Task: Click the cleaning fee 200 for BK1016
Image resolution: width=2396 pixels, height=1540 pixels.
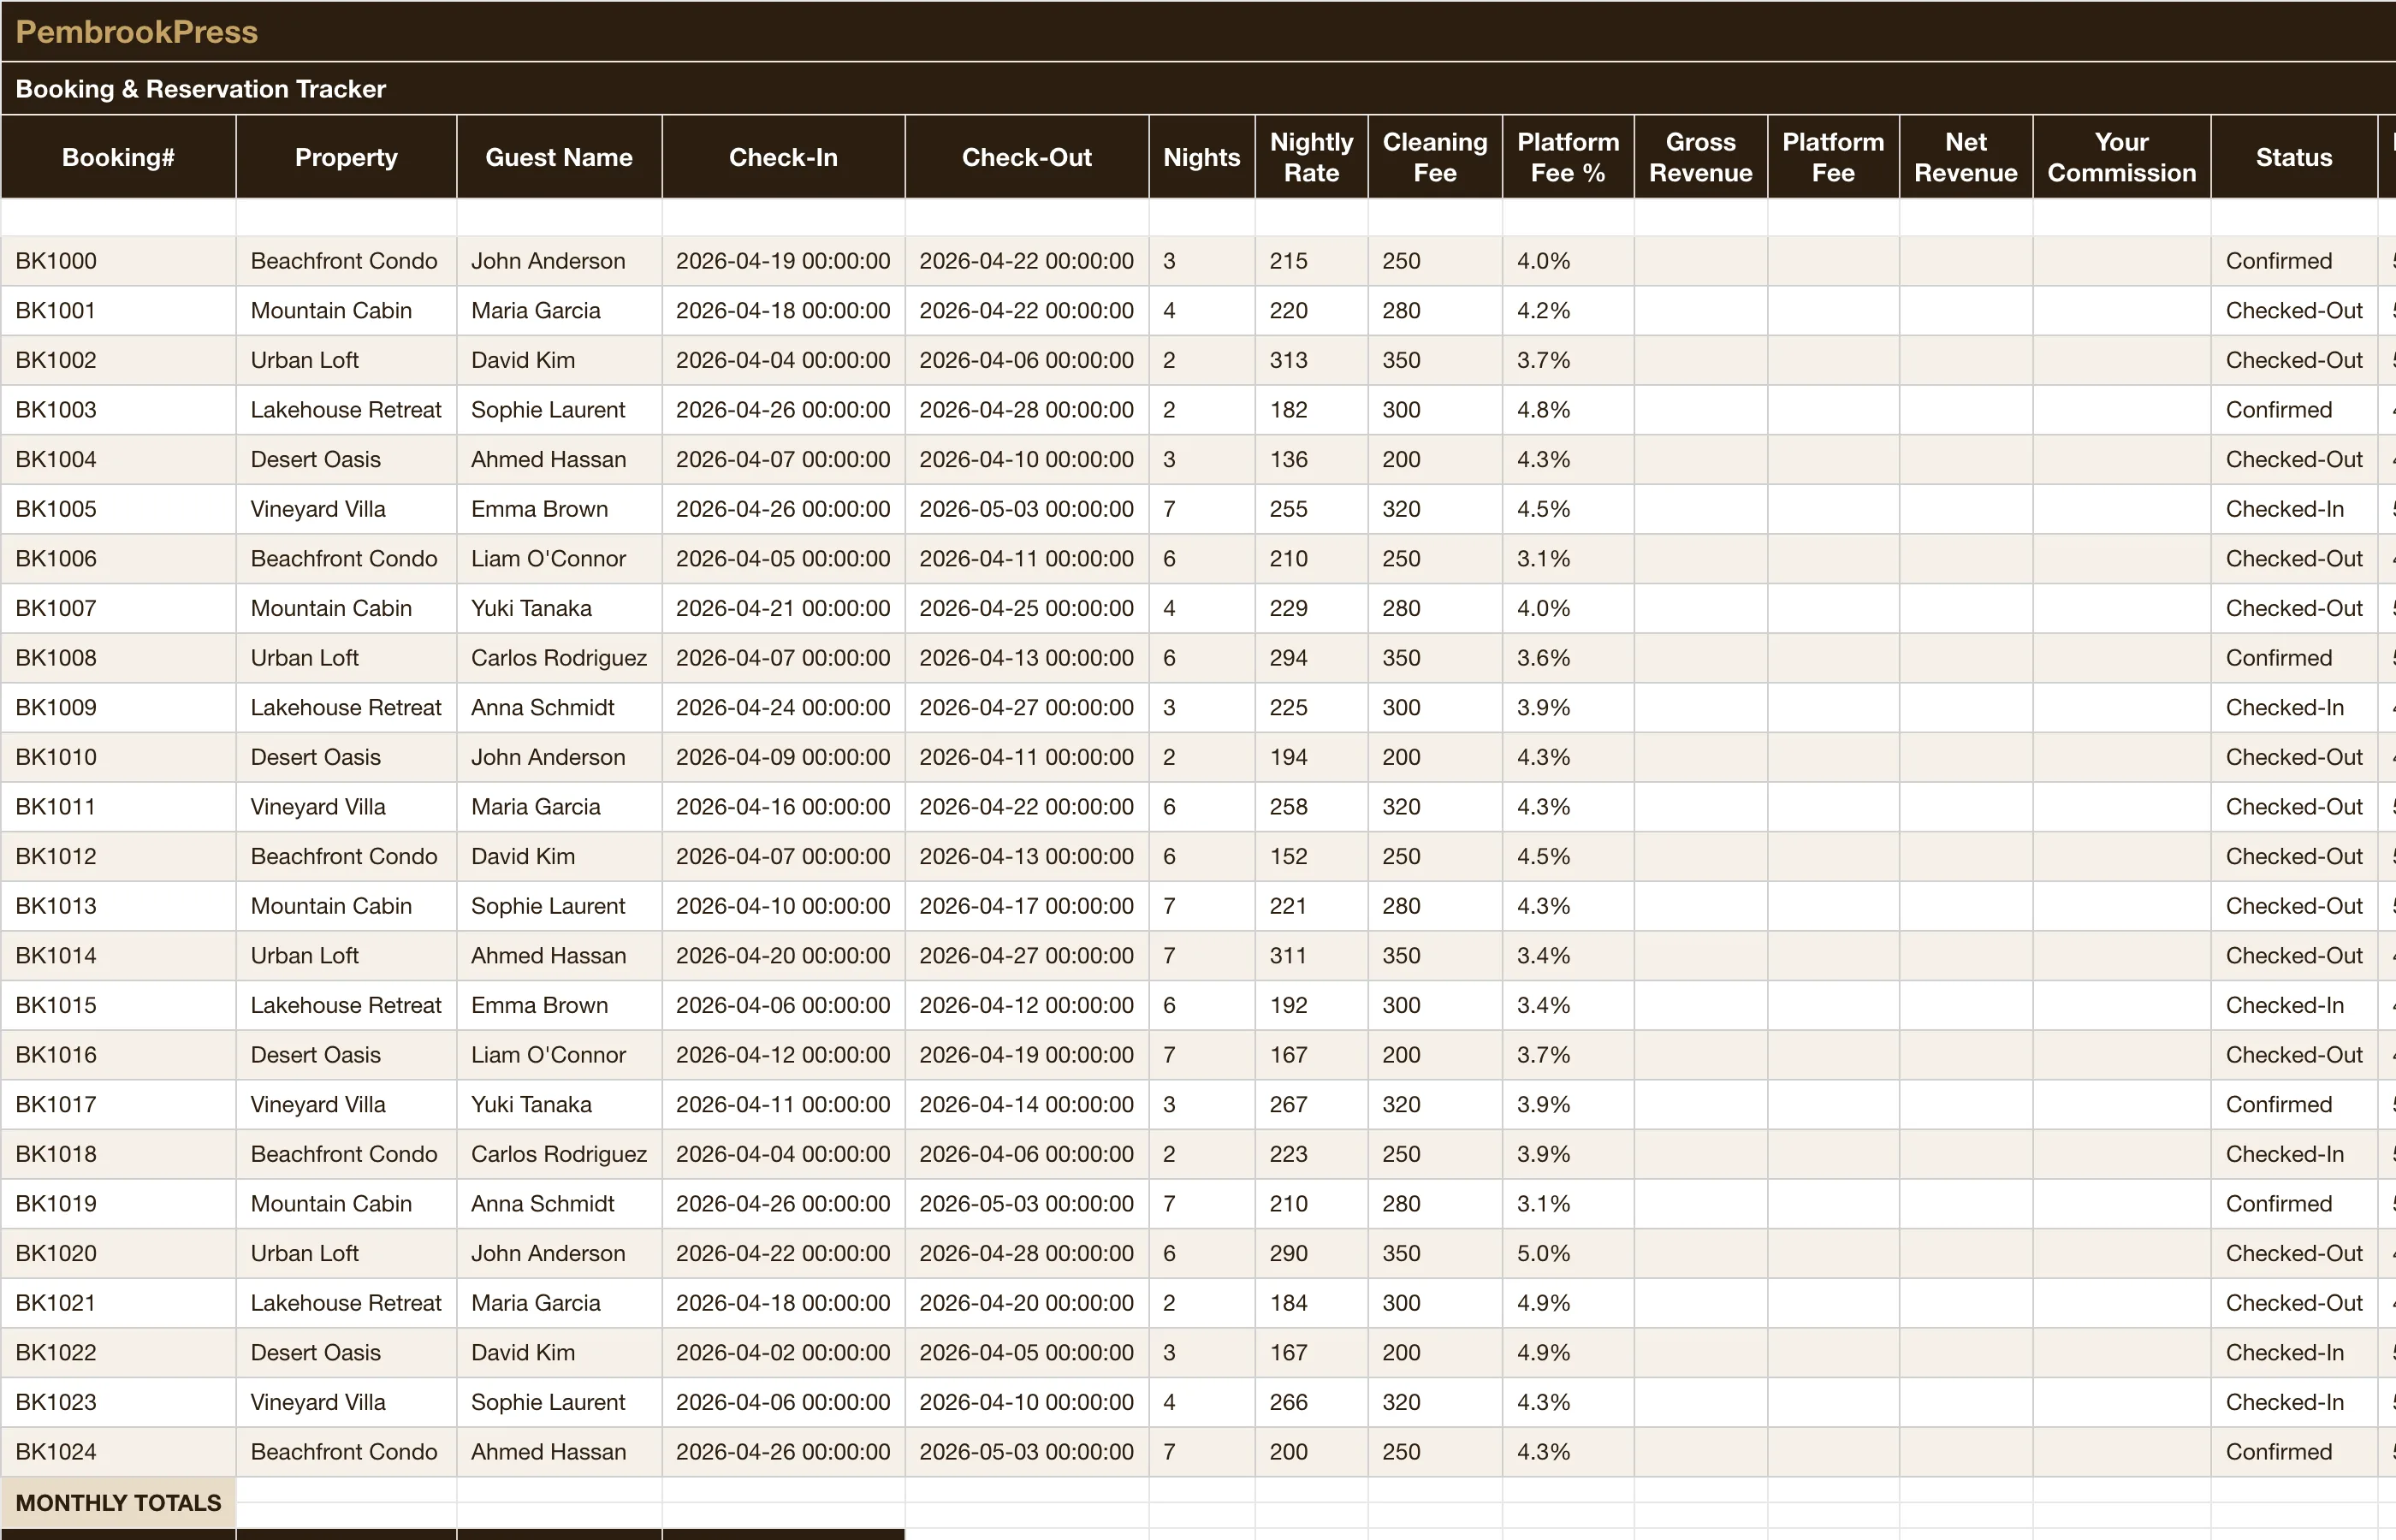Action: click(x=1434, y=1054)
